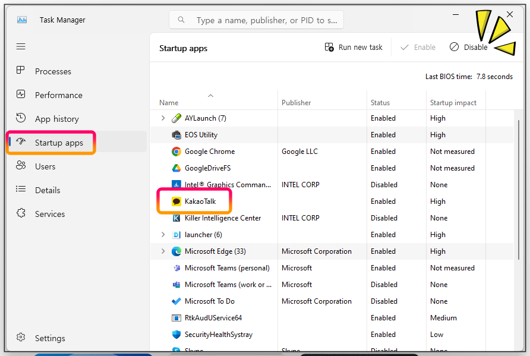530x356 pixels.
Task: Click INTEL CORP publisher of Killer Intelligence
Action: 300,218
